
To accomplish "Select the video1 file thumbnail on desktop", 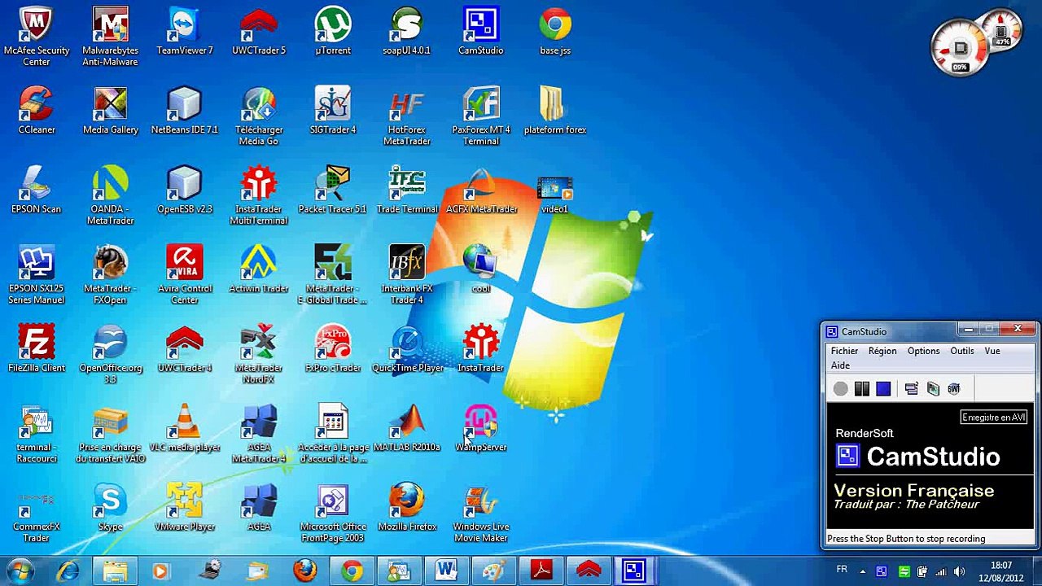I will pyautogui.click(x=555, y=195).
